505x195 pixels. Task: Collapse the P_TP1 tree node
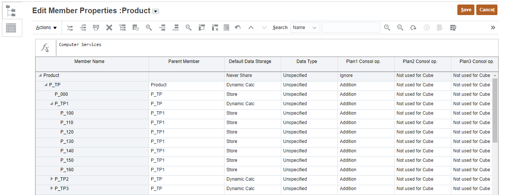(51, 104)
